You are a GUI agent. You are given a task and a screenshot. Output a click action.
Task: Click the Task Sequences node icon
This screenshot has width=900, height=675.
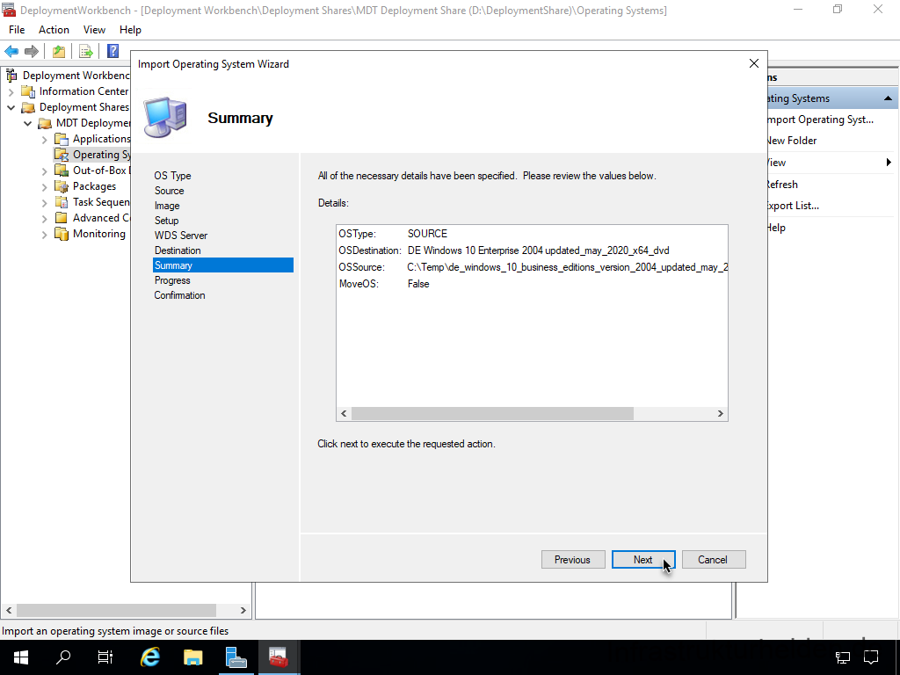click(x=61, y=202)
